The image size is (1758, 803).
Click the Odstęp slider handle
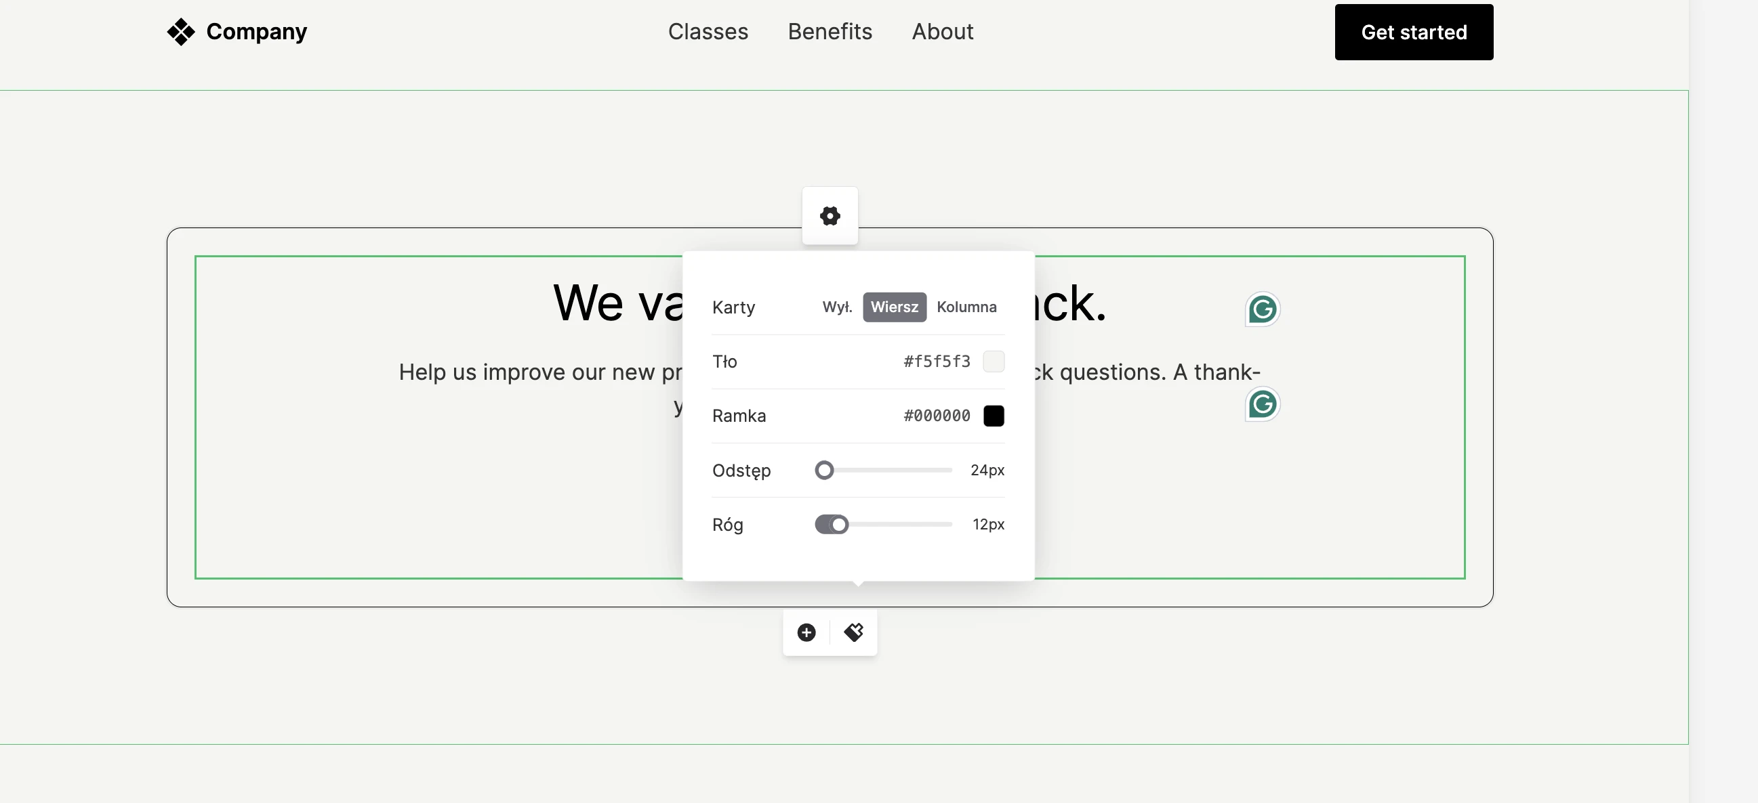(824, 471)
